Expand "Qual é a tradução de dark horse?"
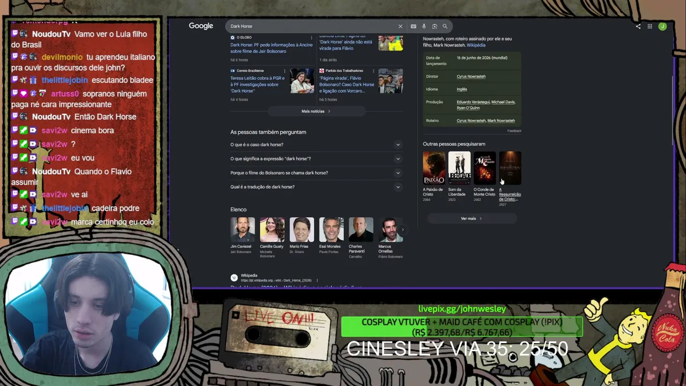Screen dimensions: 686x386 (316, 187)
